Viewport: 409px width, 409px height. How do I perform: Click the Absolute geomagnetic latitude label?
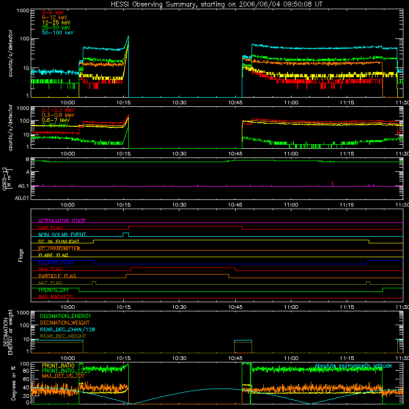point(353,366)
